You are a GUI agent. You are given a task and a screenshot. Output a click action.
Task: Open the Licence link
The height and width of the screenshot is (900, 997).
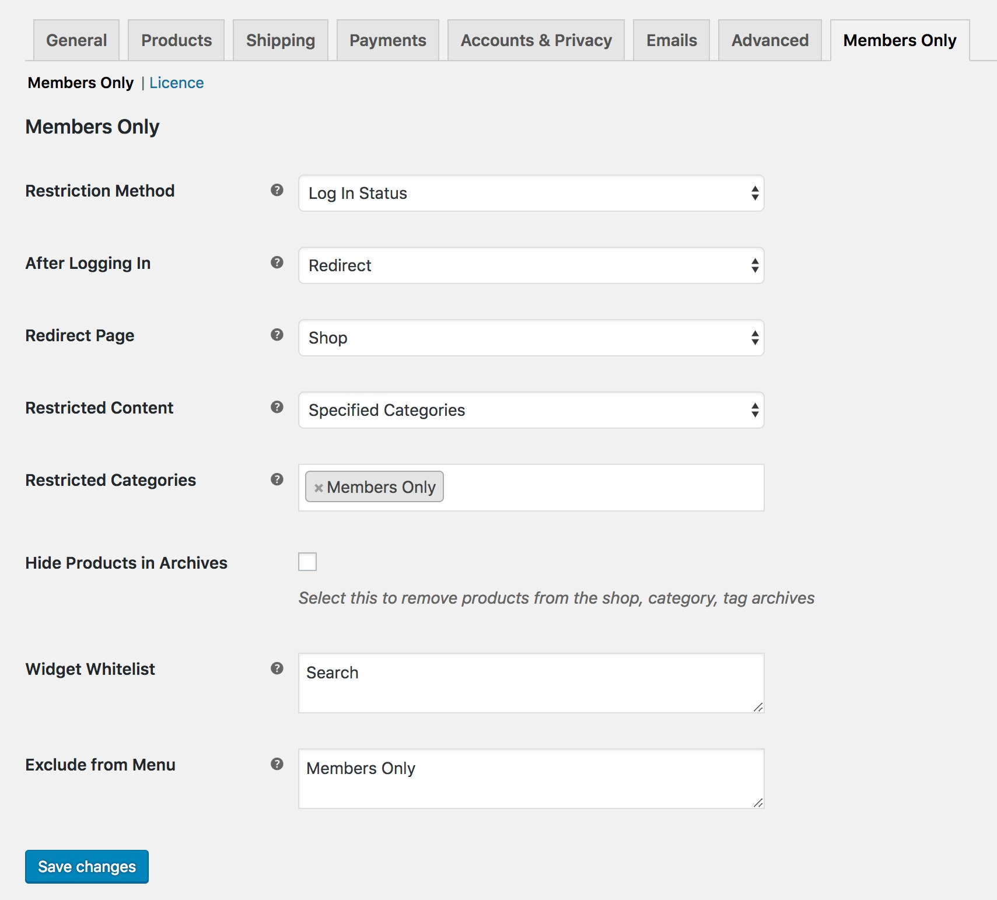click(177, 83)
